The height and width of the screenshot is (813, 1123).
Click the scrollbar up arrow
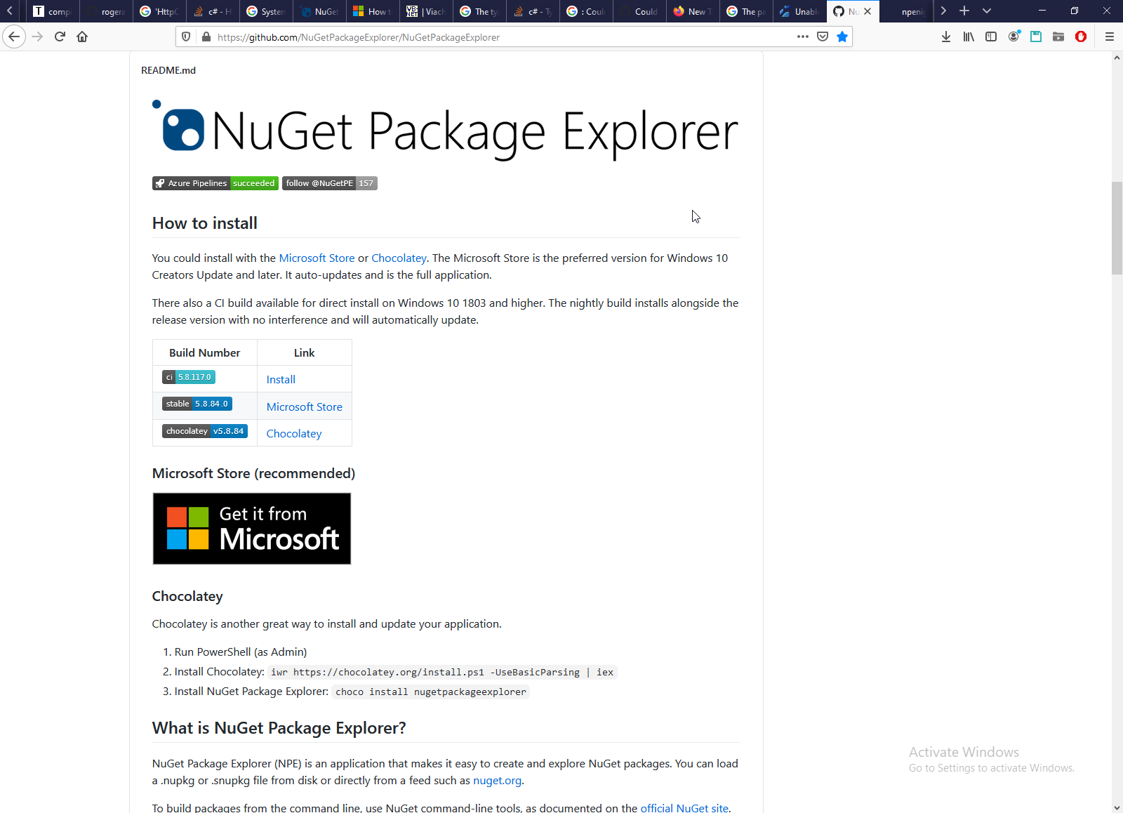1117,58
